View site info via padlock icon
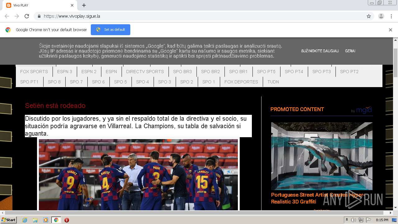The width and height of the screenshot is (398, 224). [39, 16]
